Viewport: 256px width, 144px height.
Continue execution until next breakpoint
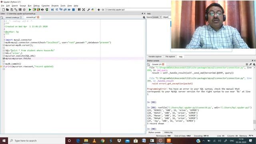tap(69, 10)
